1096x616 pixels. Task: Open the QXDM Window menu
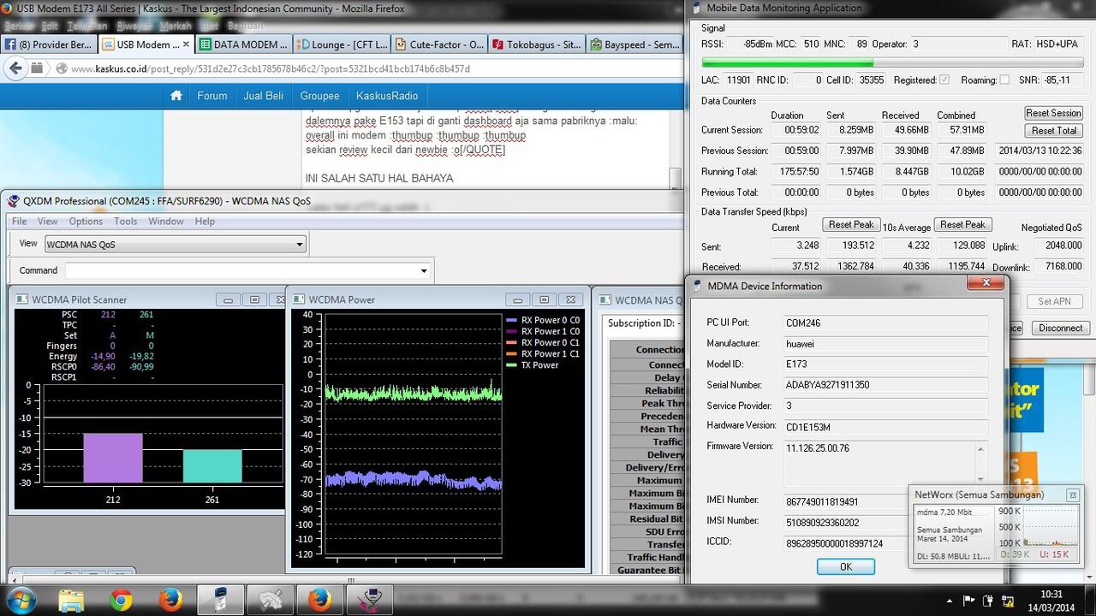tap(166, 221)
